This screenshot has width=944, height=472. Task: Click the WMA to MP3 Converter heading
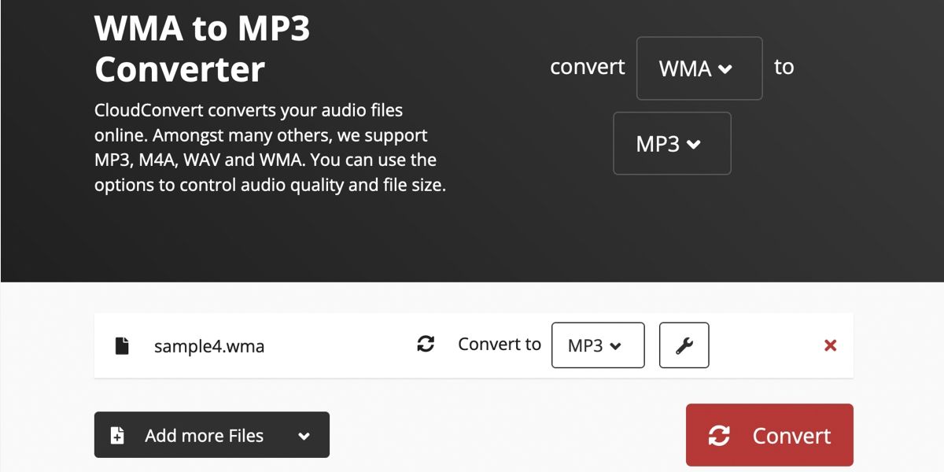pyautogui.click(x=202, y=49)
